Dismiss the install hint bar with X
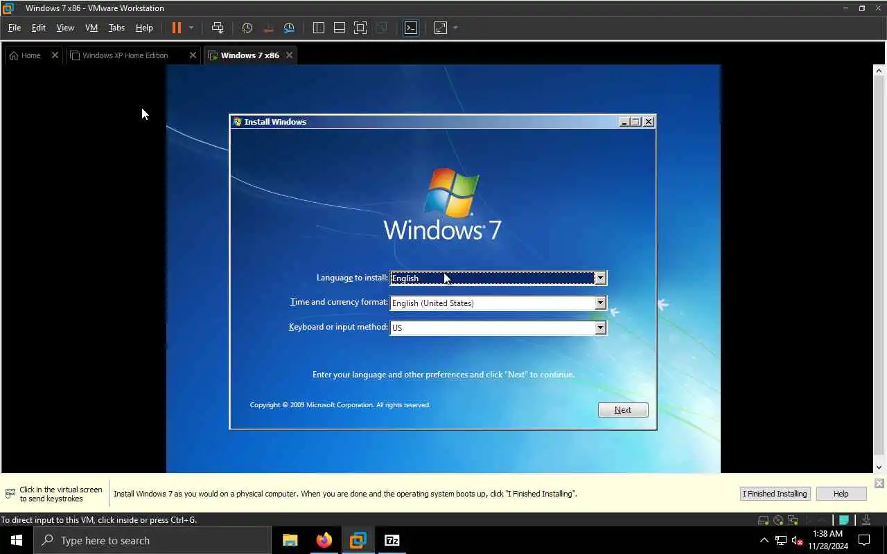Image resolution: width=887 pixels, height=554 pixels. [x=879, y=483]
